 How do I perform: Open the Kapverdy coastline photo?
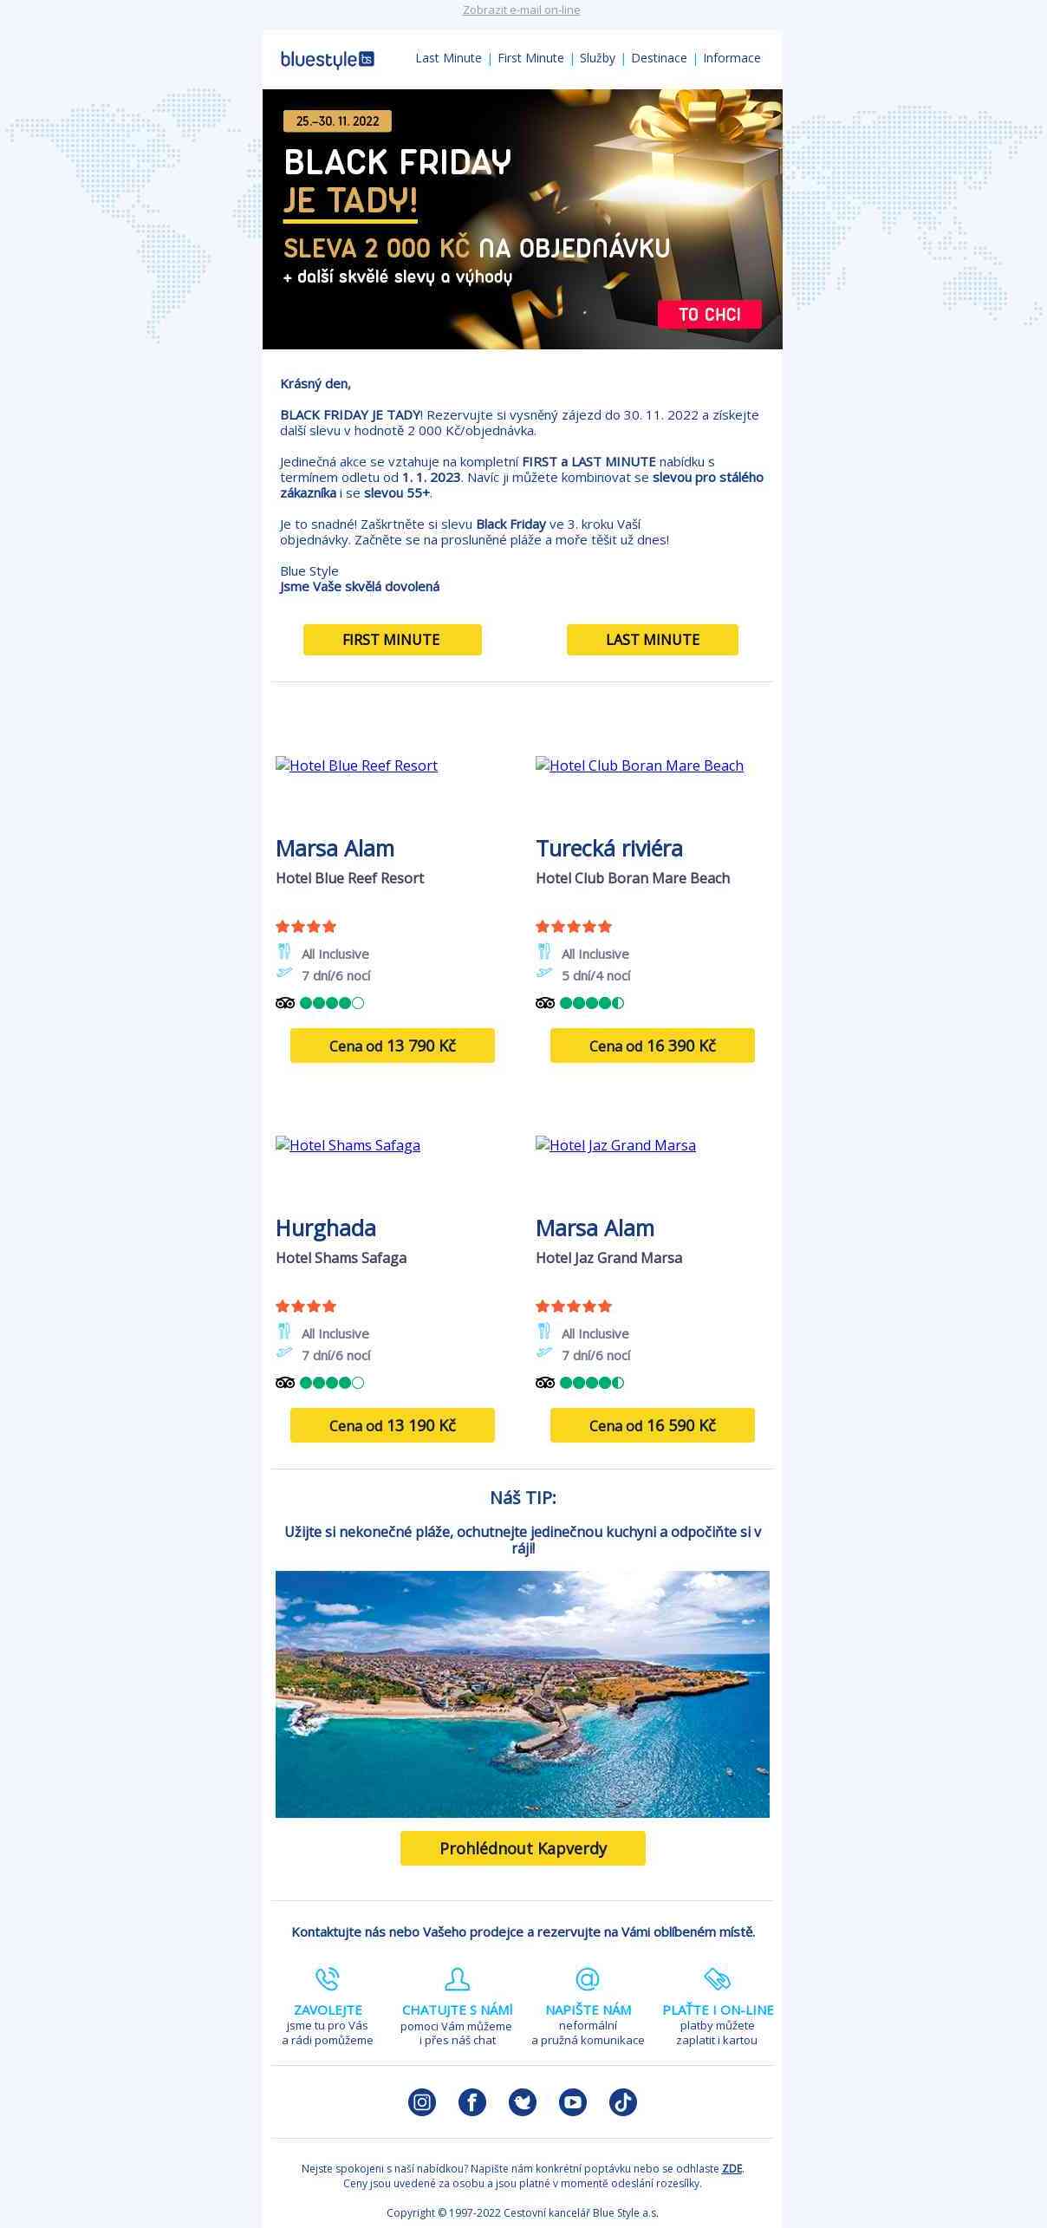[x=522, y=1694]
